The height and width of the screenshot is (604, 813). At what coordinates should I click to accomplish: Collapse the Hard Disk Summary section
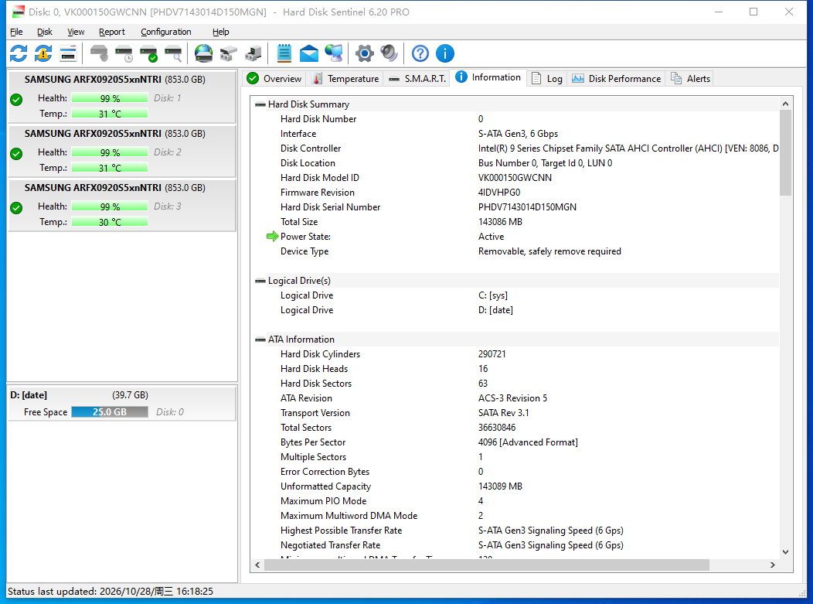[260, 105]
